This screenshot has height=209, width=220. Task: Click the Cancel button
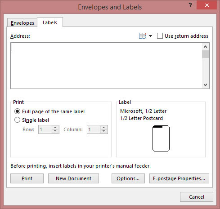click(197, 197)
